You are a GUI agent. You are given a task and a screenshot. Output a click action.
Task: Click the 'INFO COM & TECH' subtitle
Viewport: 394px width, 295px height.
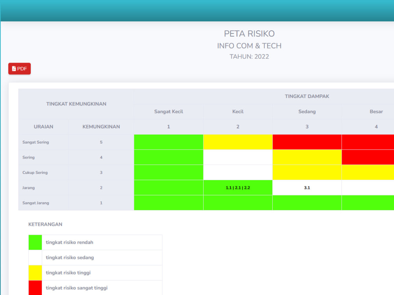pos(249,46)
